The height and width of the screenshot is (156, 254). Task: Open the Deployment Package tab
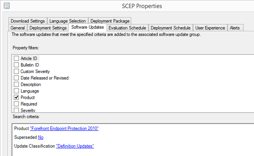pos(110,21)
